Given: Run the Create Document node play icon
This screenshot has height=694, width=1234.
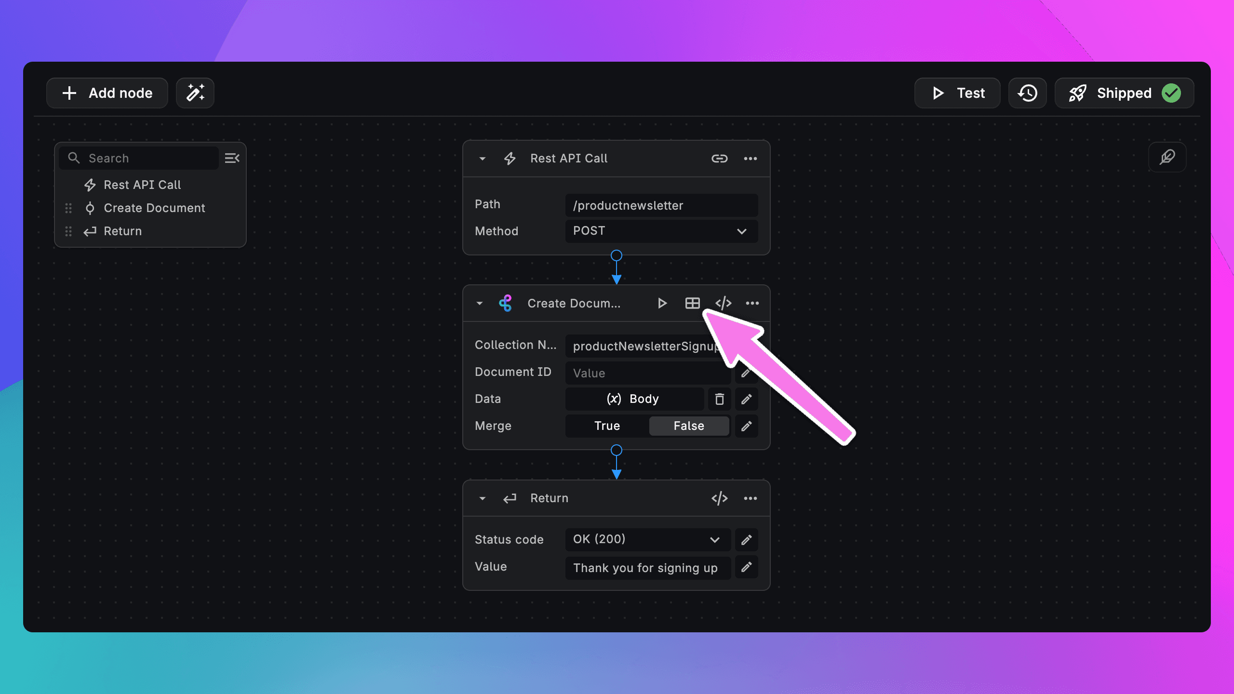Looking at the screenshot, I should click(x=662, y=303).
